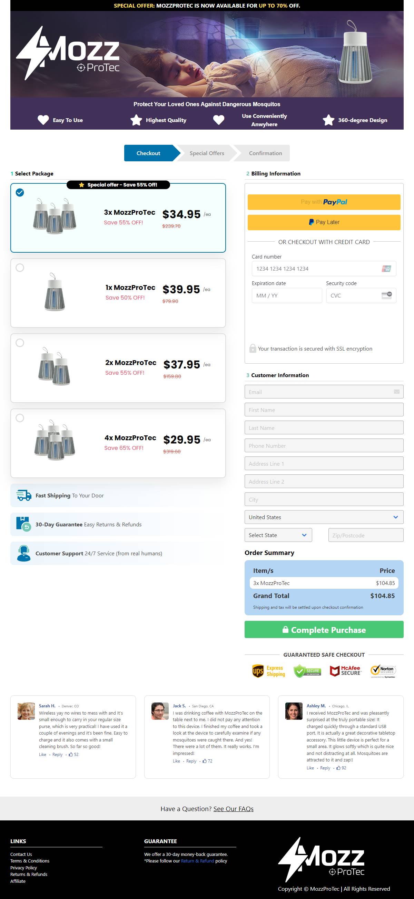Focus the Address Line 2 field
This screenshot has height=899, width=414.
[324, 481]
